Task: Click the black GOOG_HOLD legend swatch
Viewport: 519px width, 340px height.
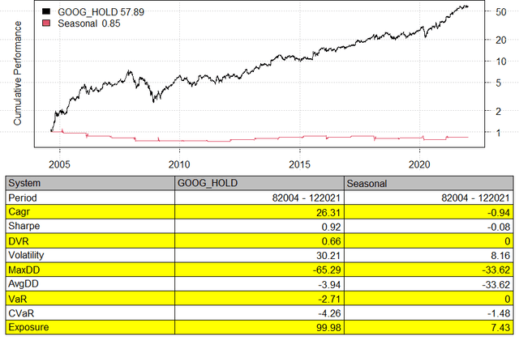Action: [46, 11]
